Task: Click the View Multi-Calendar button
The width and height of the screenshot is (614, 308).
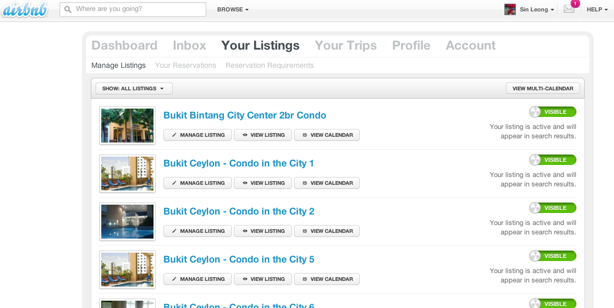Action: (542, 89)
